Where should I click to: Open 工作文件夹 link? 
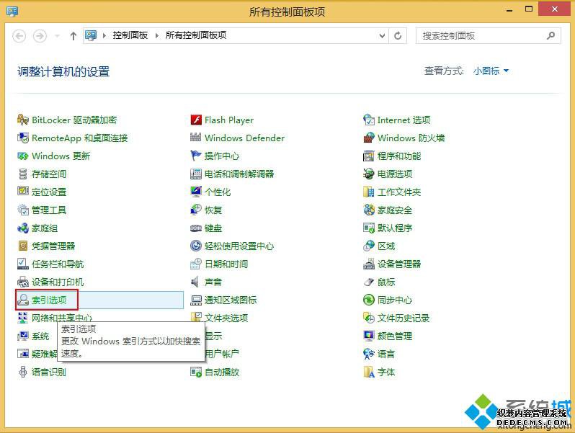pyautogui.click(x=399, y=192)
